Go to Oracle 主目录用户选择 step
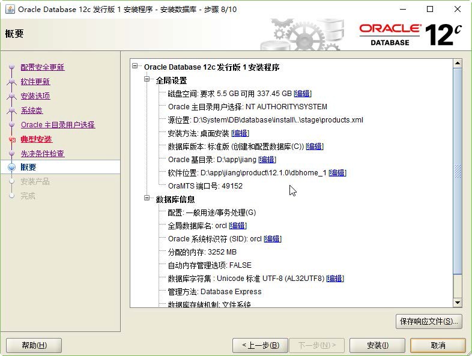The width and height of the screenshot is (472, 356). (58, 125)
